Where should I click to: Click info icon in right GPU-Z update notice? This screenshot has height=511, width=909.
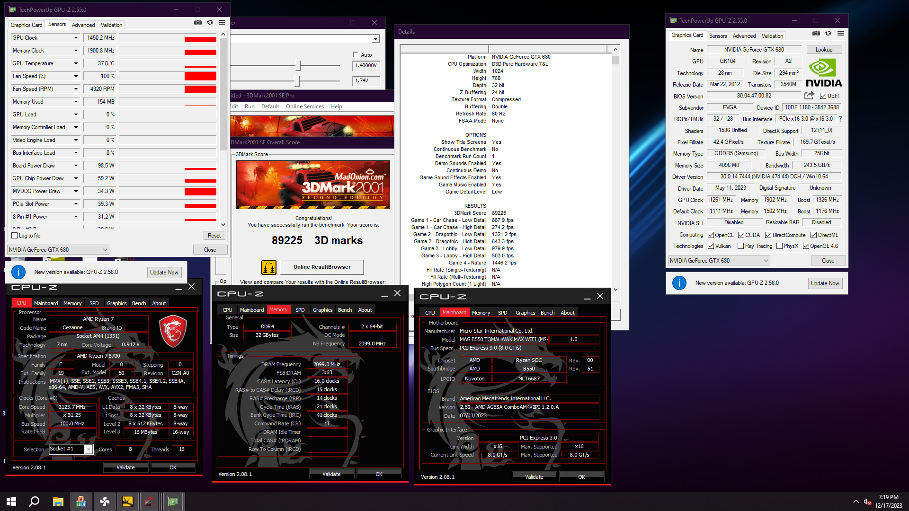point(679,283)
